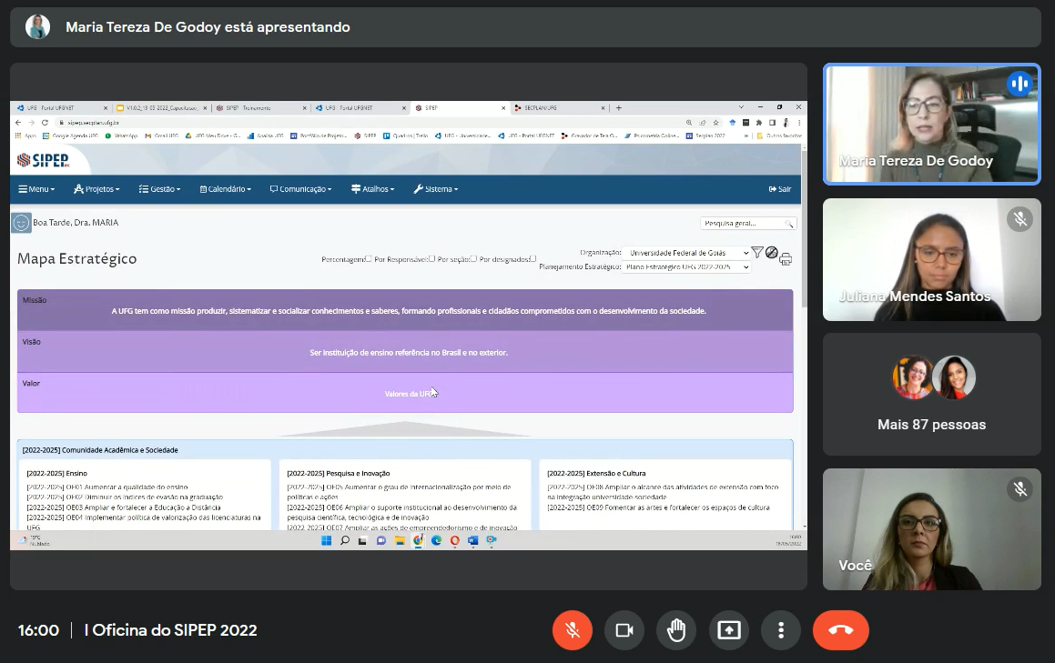Expand the Projetos menu

[96, 189]
